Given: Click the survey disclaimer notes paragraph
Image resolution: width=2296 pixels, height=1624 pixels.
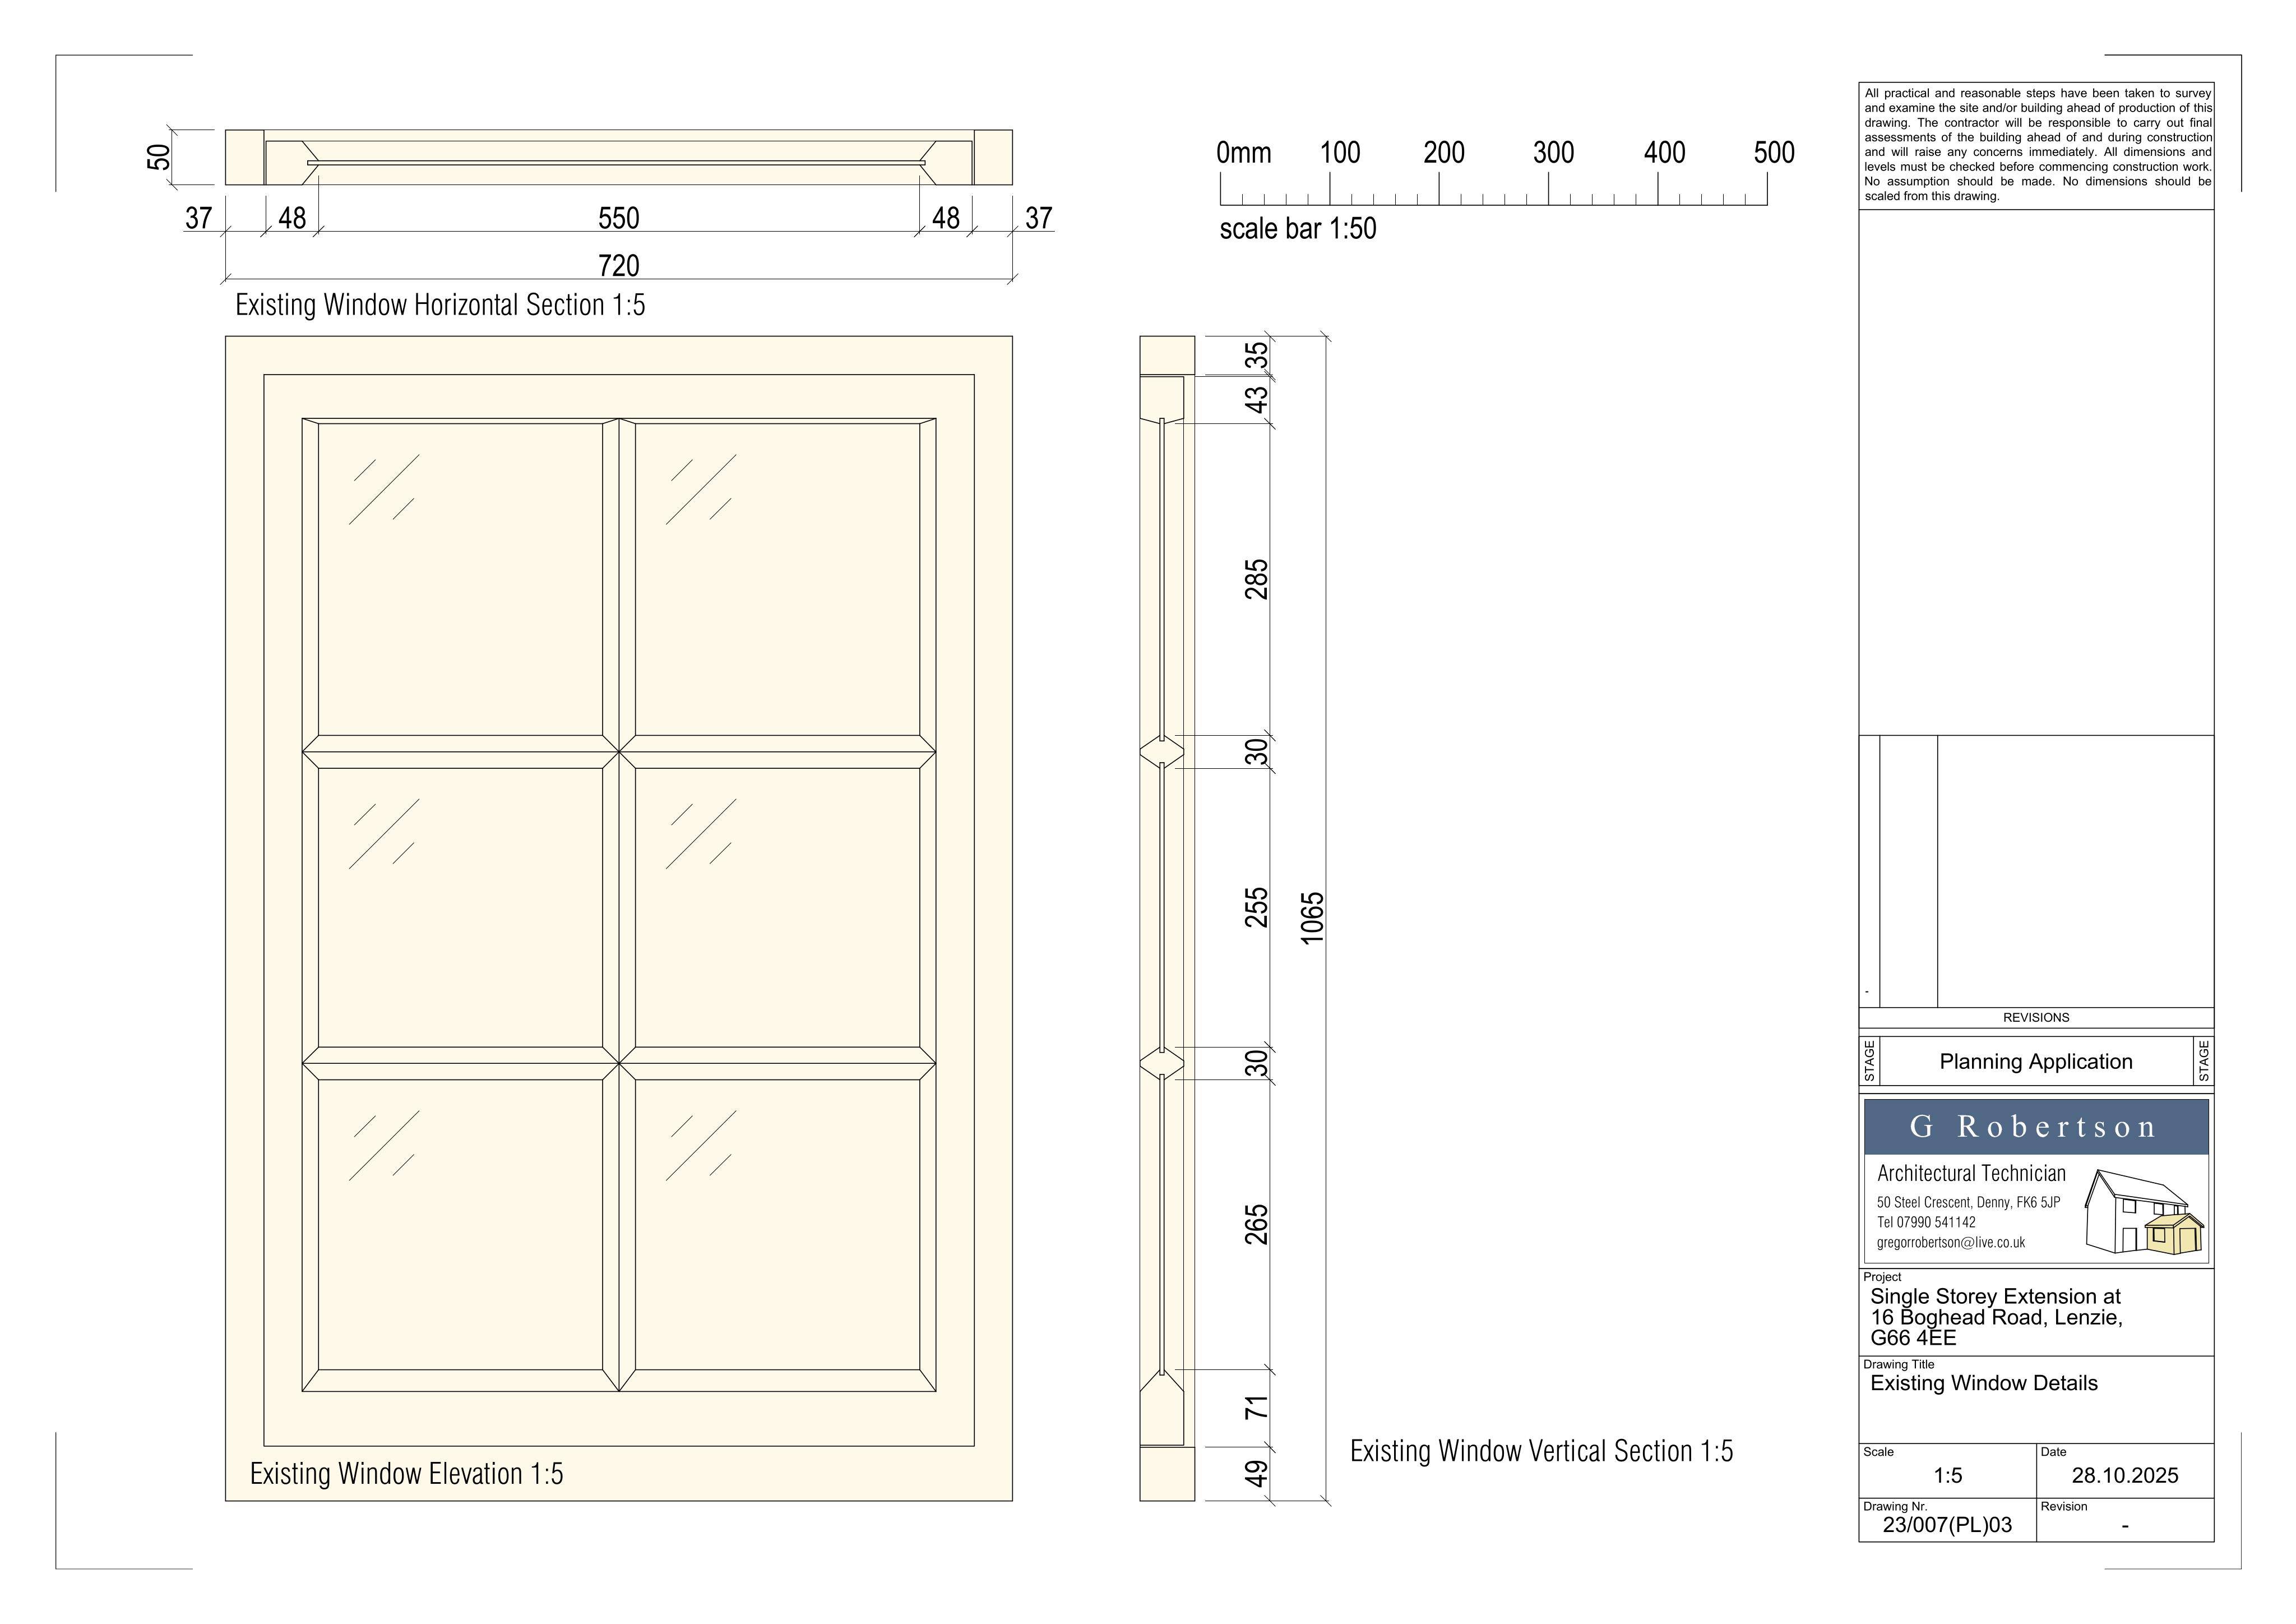Looking at the screenshot, I should 2037,145.
